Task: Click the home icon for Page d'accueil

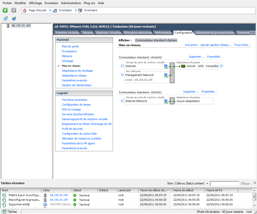Action: pos(25,10)
